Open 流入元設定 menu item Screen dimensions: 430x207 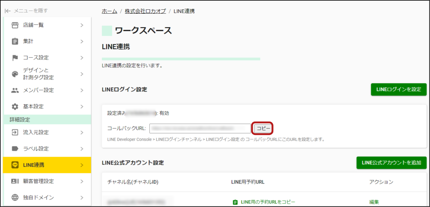47,133
